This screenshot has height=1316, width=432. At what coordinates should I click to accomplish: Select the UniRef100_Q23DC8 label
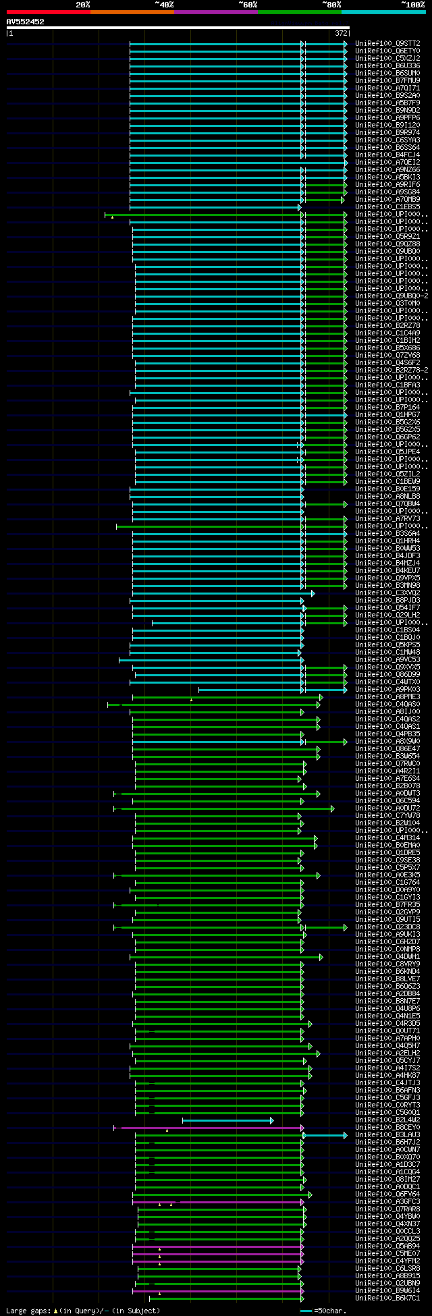(387, 927)
